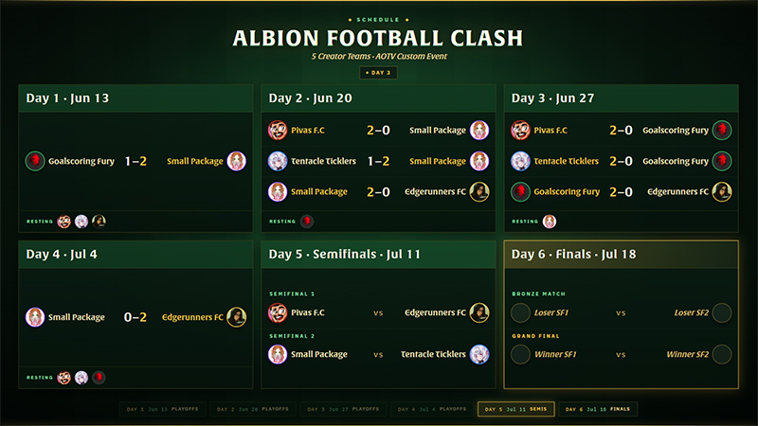Click the empty Loser SF1 team placeholder
Viewport: 758px width, 426px height.
pyautogui.click(x=520, y=312)
